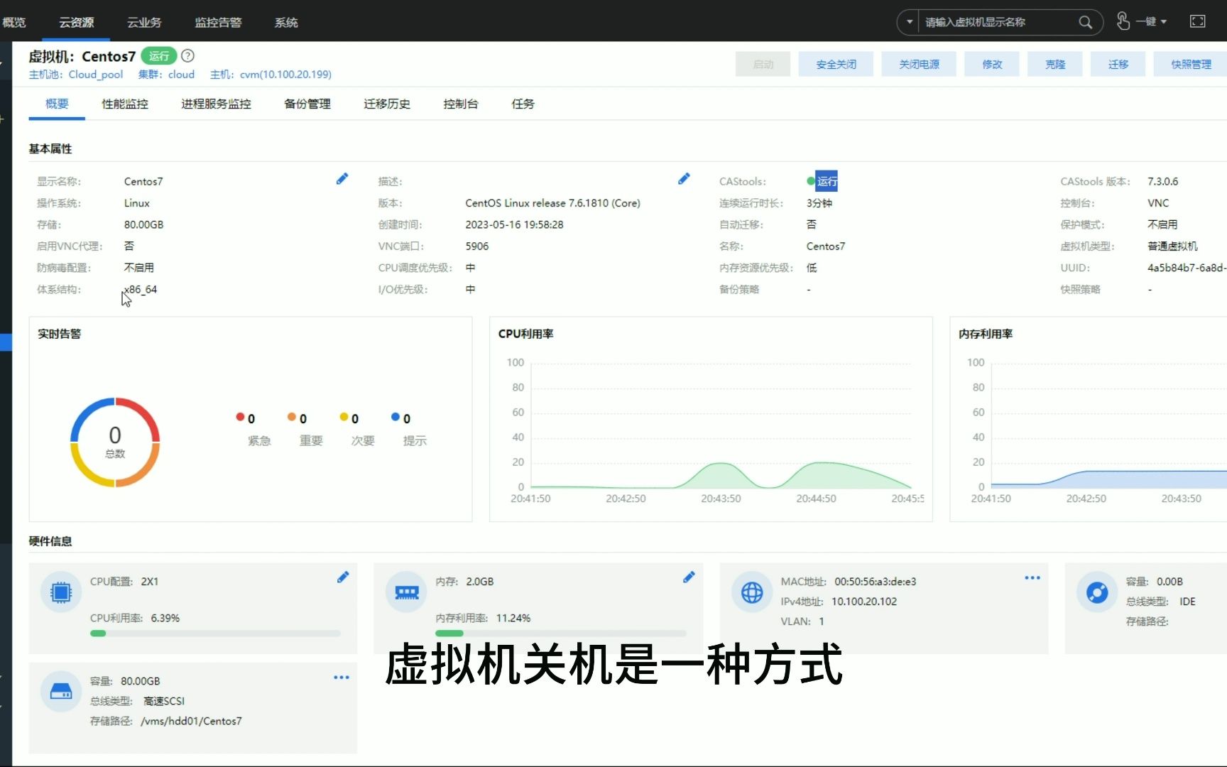The image size is (1227, 767).
Task: Click the network globe icon
Action: coord(752,592)
